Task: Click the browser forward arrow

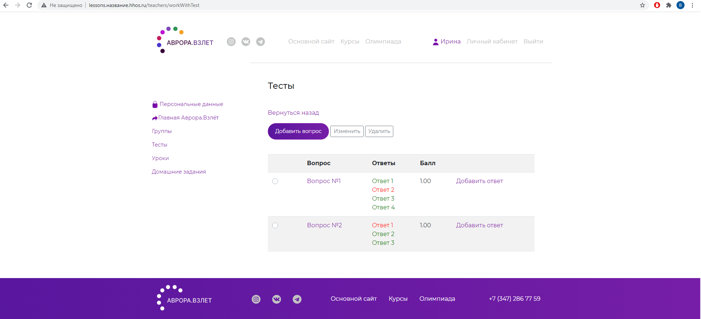Action: [x=18, y=5]
